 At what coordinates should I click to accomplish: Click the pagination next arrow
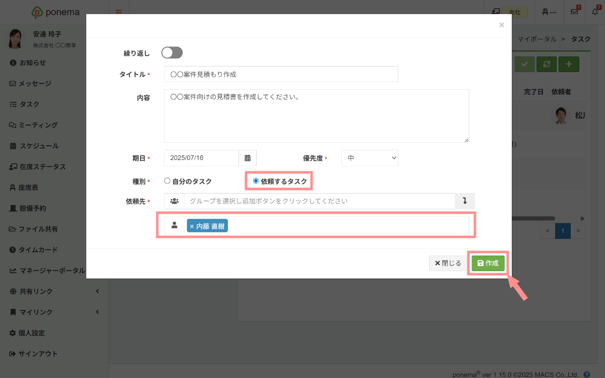578,231
